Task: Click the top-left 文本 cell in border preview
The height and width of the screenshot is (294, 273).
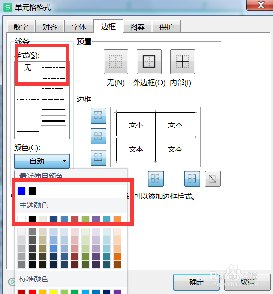Action: tap(136, 125)
